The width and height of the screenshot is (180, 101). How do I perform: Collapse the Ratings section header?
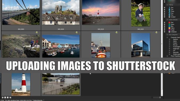point(167,5)
